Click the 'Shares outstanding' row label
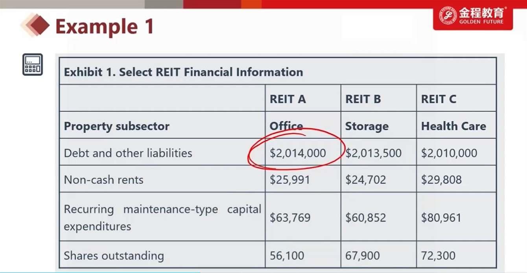This screenshot has height=273, width=527. pos(114,256)
